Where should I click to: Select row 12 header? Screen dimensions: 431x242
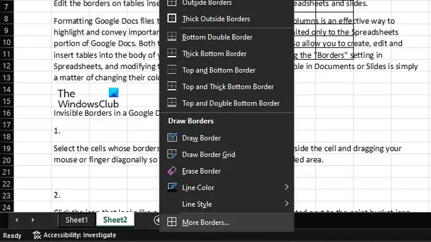point(7,66)
